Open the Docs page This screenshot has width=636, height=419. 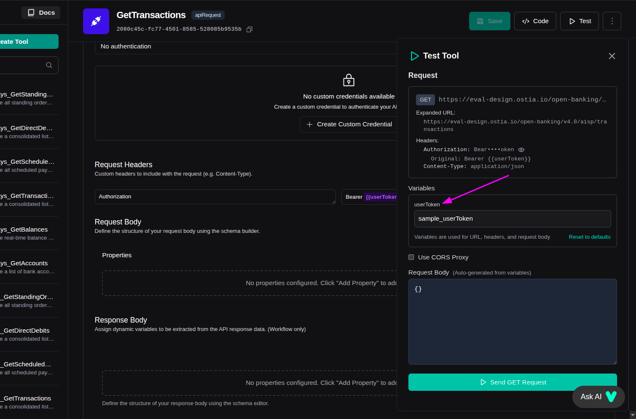41,13
